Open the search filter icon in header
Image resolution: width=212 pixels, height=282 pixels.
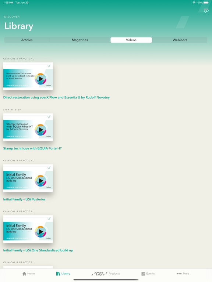(x=206, y=11)
